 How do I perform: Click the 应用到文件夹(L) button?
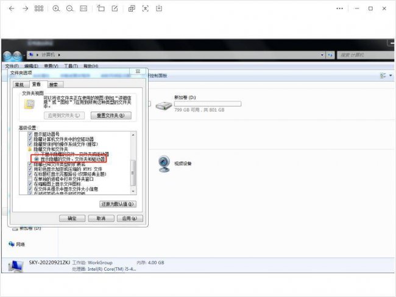[x=64, y=115]
